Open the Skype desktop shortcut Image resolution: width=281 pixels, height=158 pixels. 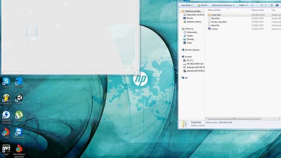(x=6, y=83)
